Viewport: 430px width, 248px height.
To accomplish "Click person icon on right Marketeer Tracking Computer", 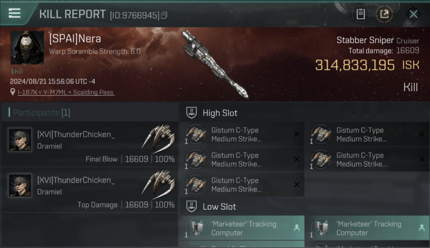I will pos(422,228).
